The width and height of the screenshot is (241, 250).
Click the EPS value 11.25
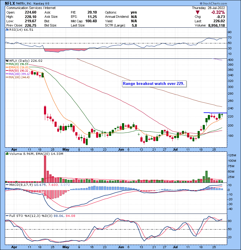tap(92, 17)
